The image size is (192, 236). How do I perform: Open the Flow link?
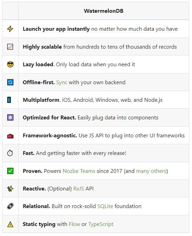coord(74,224)
